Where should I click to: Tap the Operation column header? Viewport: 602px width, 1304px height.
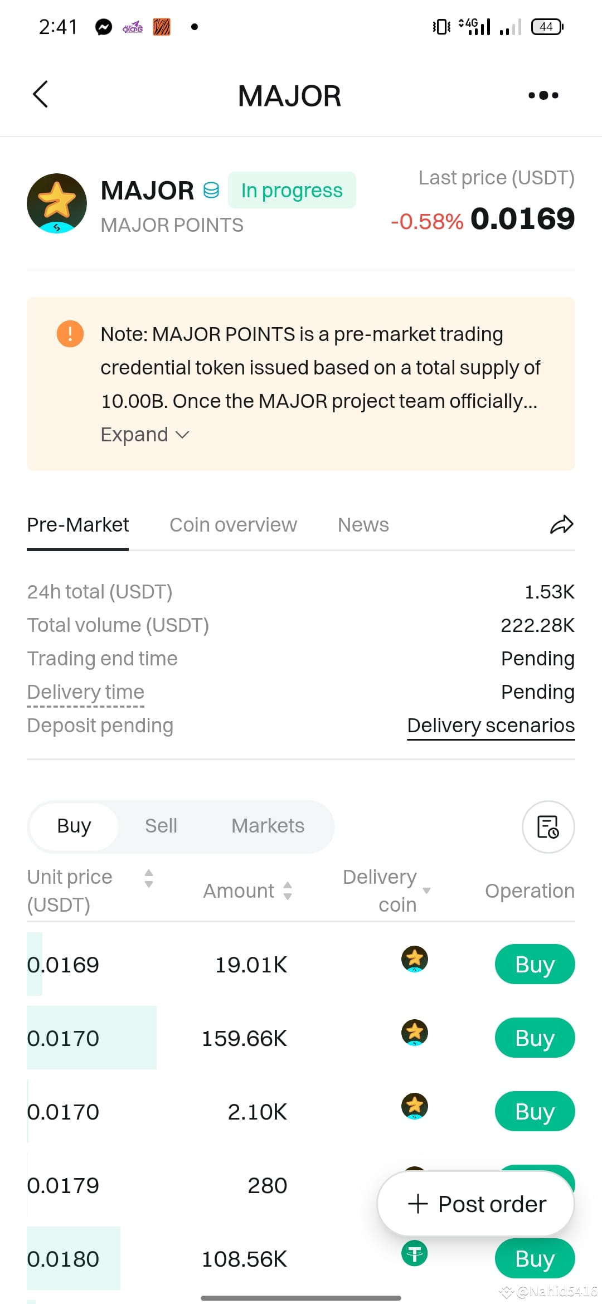[x=530, y=891]
